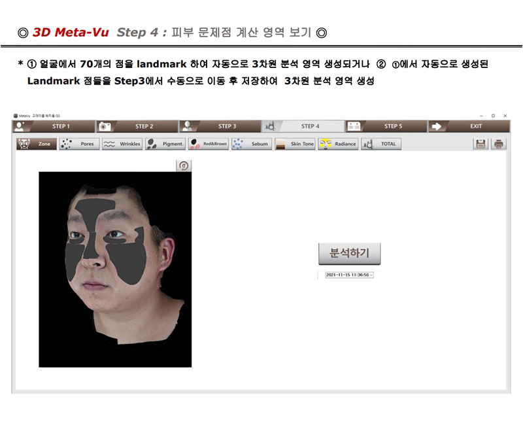Viewport: 523px width, 431px height.
Task: Switch to the Pigment. analysis view
Action: (x=165, y=144)
